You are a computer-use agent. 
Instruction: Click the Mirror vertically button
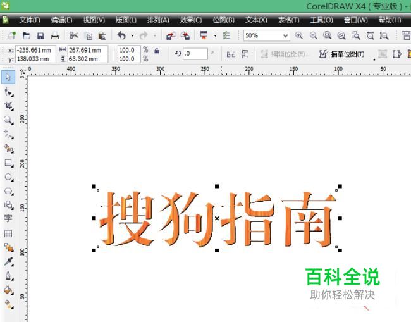pyautogui.click(x=245, y=54)
